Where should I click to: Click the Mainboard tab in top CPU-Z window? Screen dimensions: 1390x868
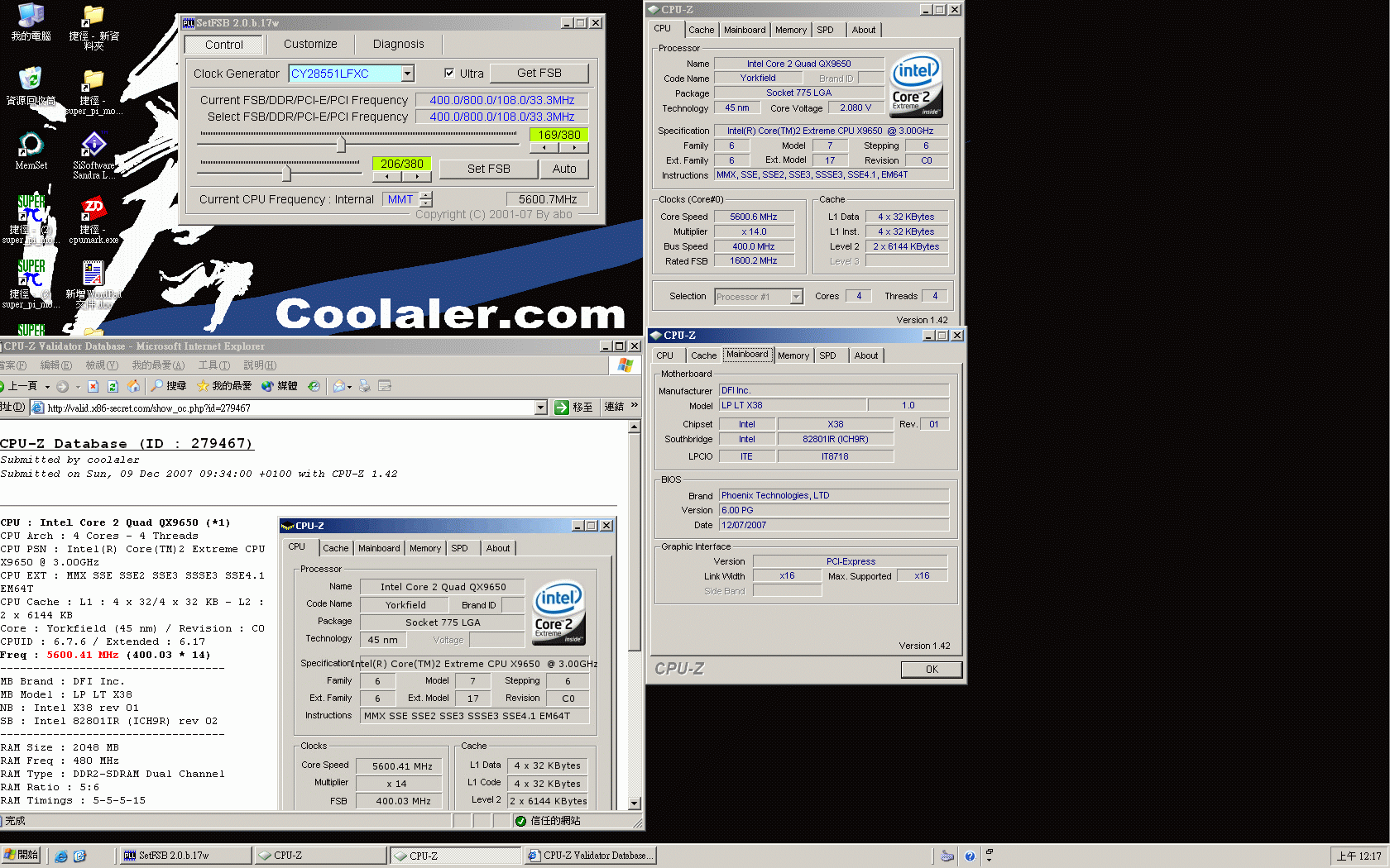745,30
